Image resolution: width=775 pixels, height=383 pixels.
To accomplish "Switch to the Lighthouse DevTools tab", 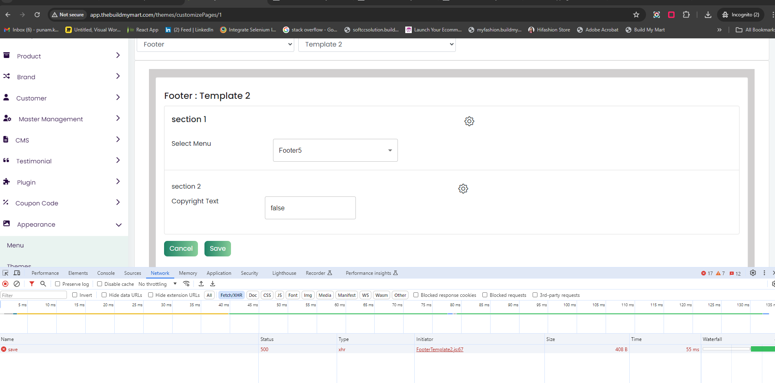I will pyautogui.click(x=284, y=273).
